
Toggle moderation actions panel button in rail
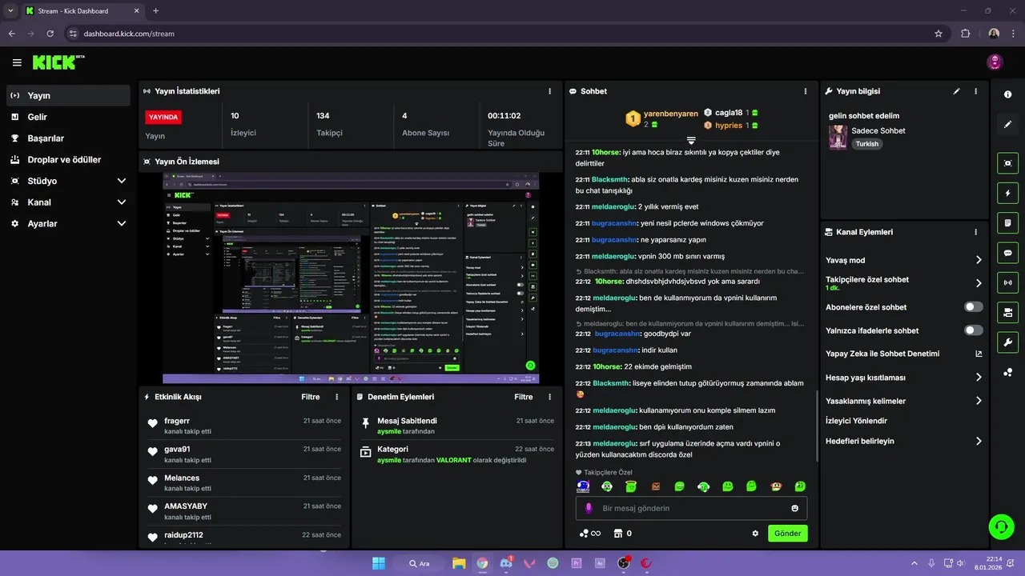pos(1007,222)
